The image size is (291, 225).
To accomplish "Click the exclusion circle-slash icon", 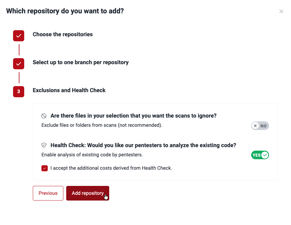I will pyautogui.click(x=44, y=116).
